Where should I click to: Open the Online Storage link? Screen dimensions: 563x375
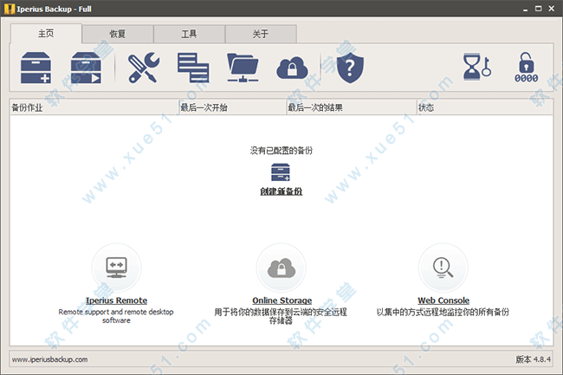281,301
